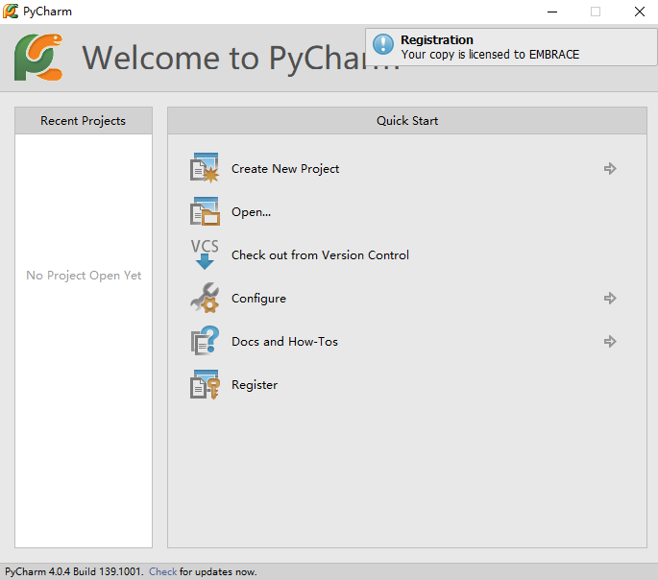Click the 'PyCharm 4.0.4 Build 139.1001' status text
This screenshot has height=580, width=658.
click(x=74, y=571)
